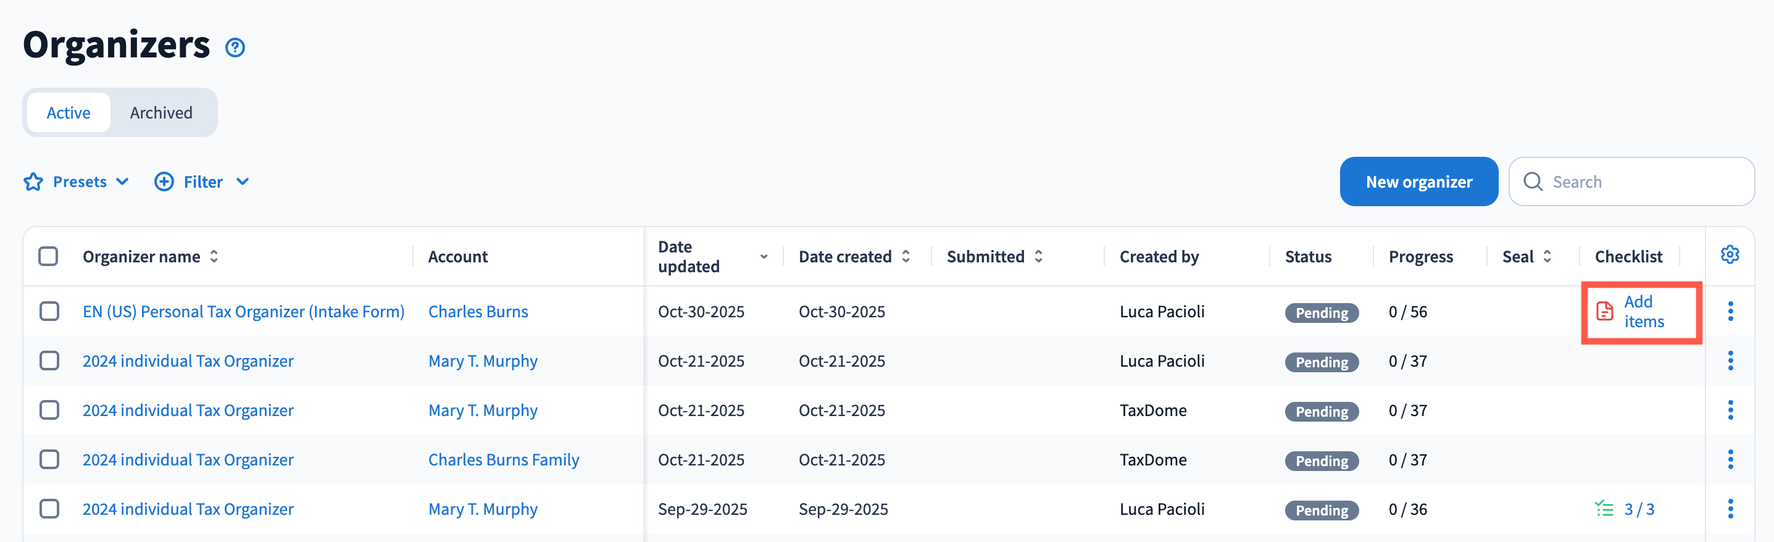Toggle the select-all organizers checkbox

pos(48,256)
